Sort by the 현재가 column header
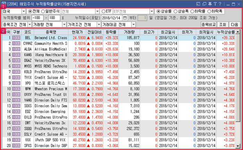243x150 pixels. pos(77,32)
